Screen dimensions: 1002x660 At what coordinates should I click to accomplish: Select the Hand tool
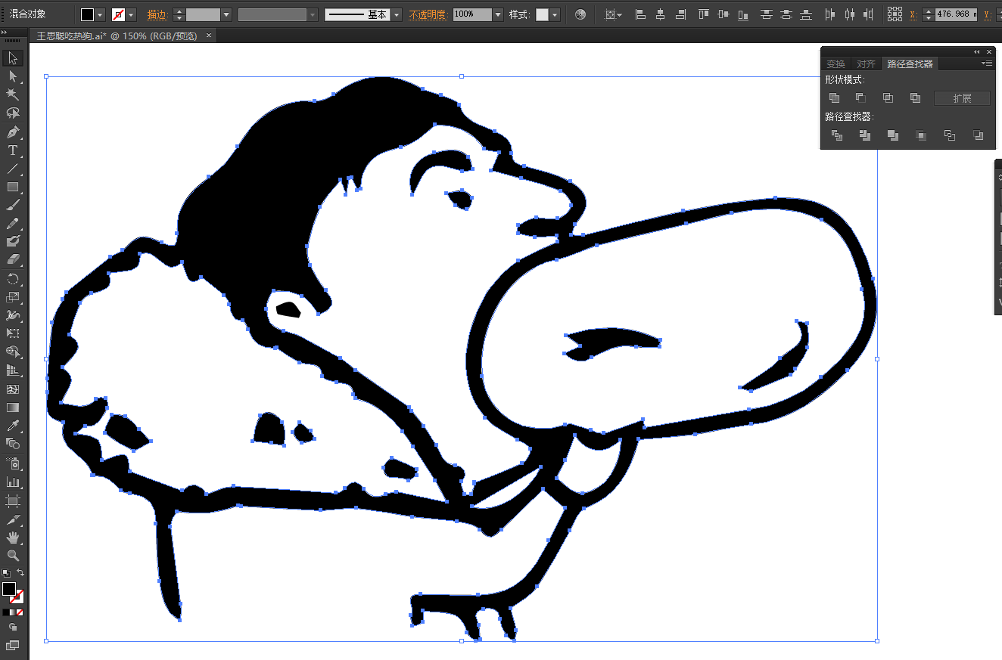click(13, 538)
